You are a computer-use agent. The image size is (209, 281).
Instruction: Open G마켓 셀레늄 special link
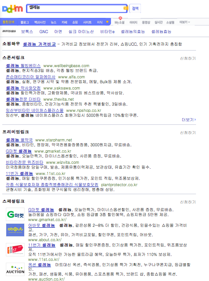41,210
